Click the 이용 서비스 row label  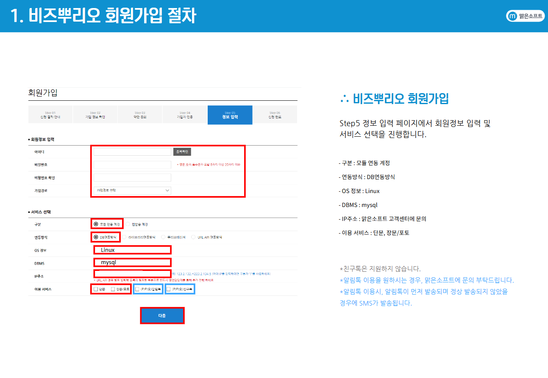[x=42, y=290]
